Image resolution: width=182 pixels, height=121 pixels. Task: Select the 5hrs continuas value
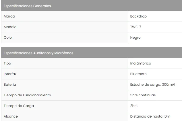pos(143,95)
